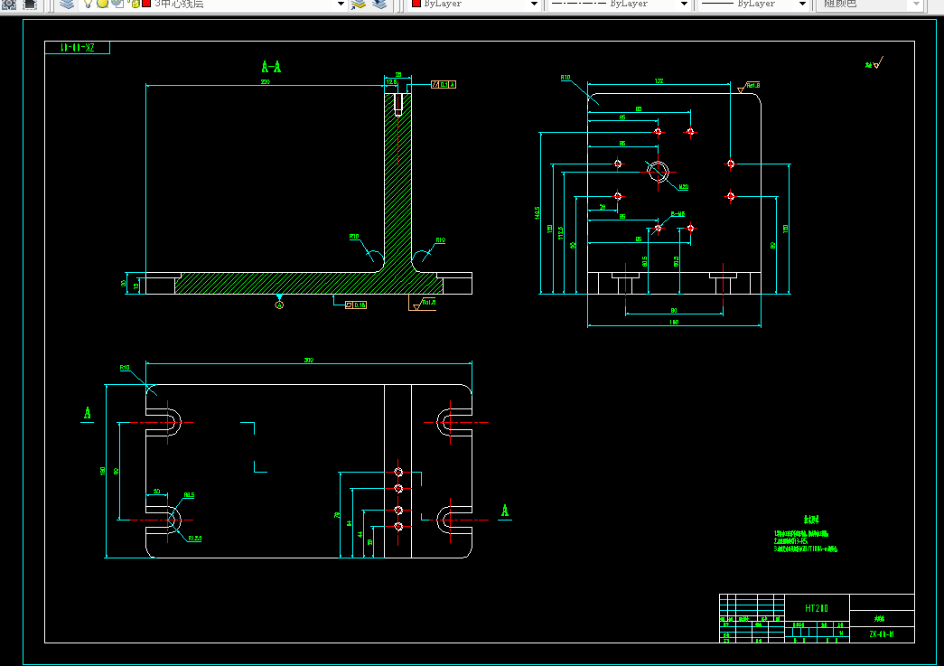Select the technical requirements text block
This screenshot has height=666, width=944.
pos(806,535)
